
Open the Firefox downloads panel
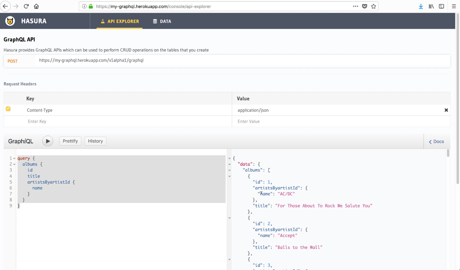click(x=421, y=6)
